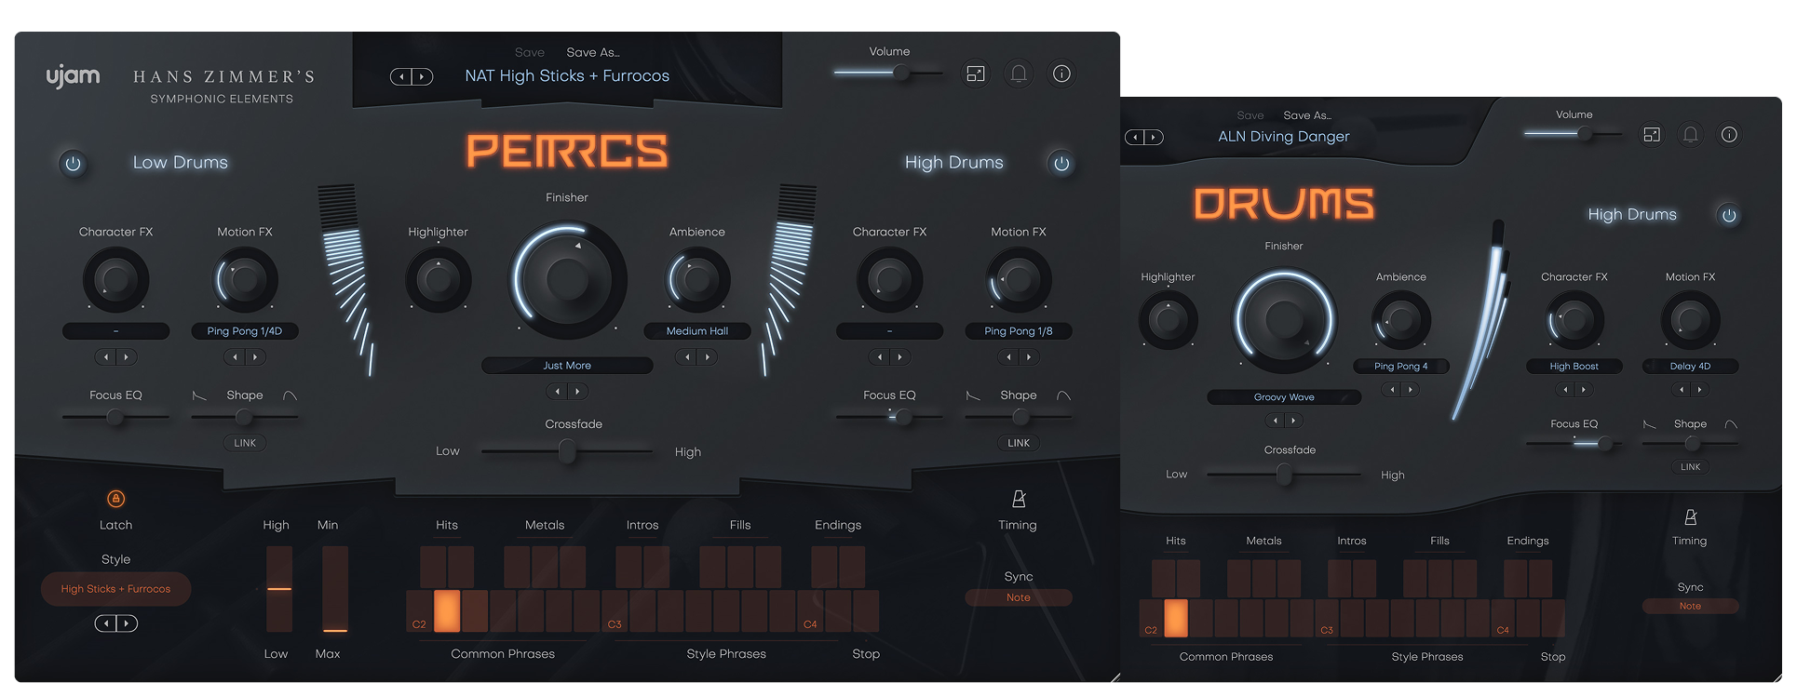
Task: Click LINK under High Drums Shape in PERCS
Action: 1019,443
